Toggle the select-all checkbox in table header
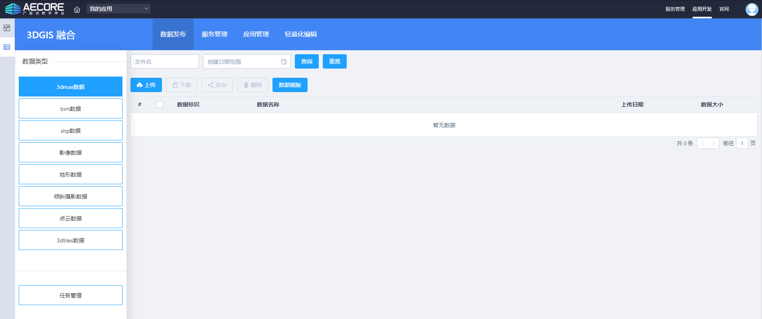 [160, 104]
